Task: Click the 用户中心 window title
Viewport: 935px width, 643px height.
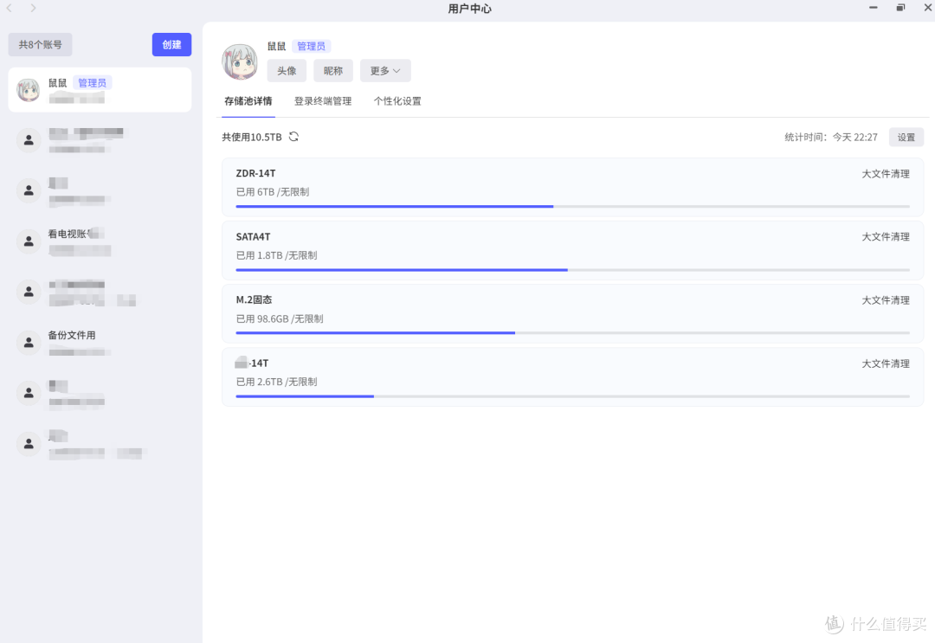Action: point(470,9)
